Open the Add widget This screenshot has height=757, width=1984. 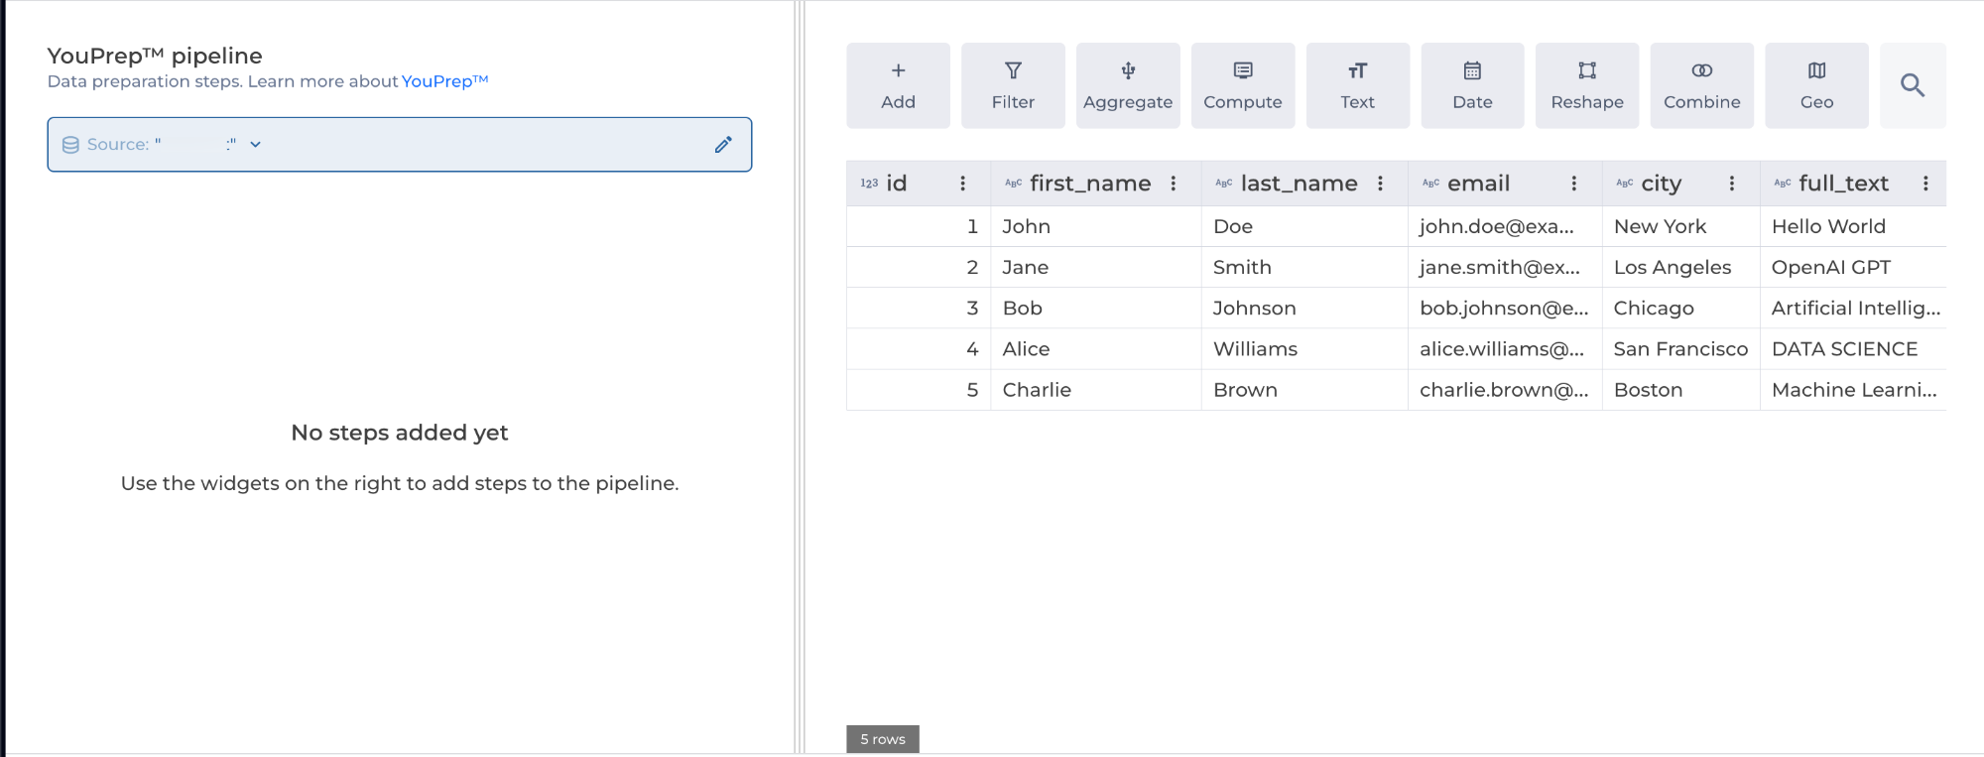[898, 85]
